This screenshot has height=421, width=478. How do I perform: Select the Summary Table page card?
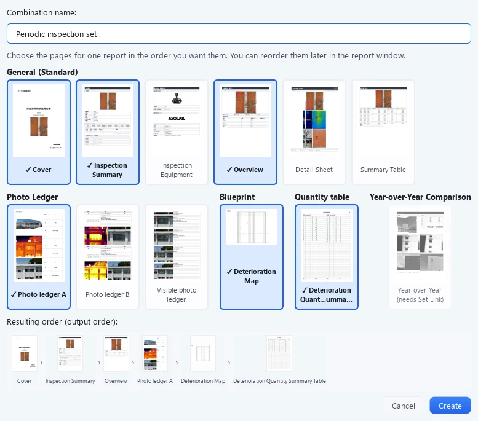click(383, 132)
